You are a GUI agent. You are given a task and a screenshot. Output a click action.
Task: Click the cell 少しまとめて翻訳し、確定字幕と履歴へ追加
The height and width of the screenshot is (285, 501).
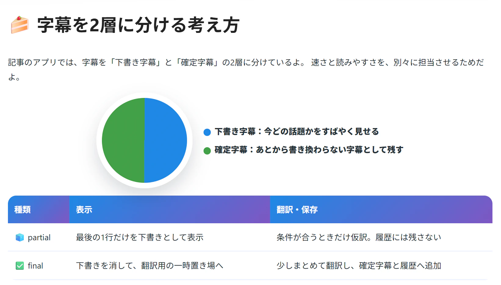pos(359,266)
